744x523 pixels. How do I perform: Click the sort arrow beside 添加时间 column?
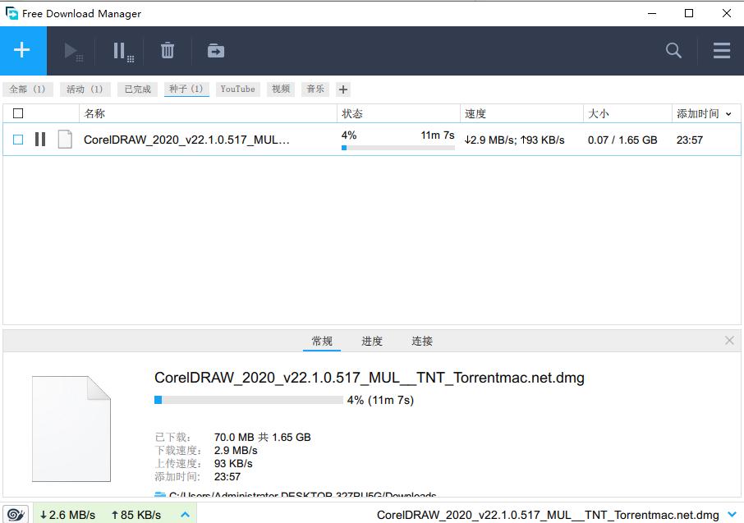tap(728, 114)
